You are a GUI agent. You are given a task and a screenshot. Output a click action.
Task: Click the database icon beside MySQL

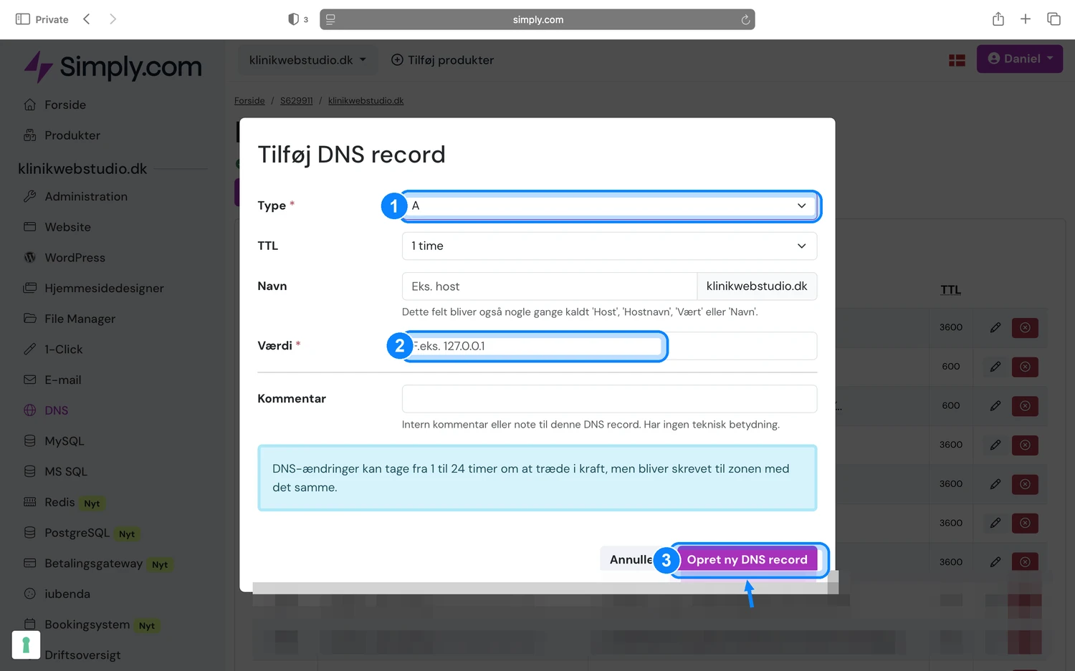[29, 441]
